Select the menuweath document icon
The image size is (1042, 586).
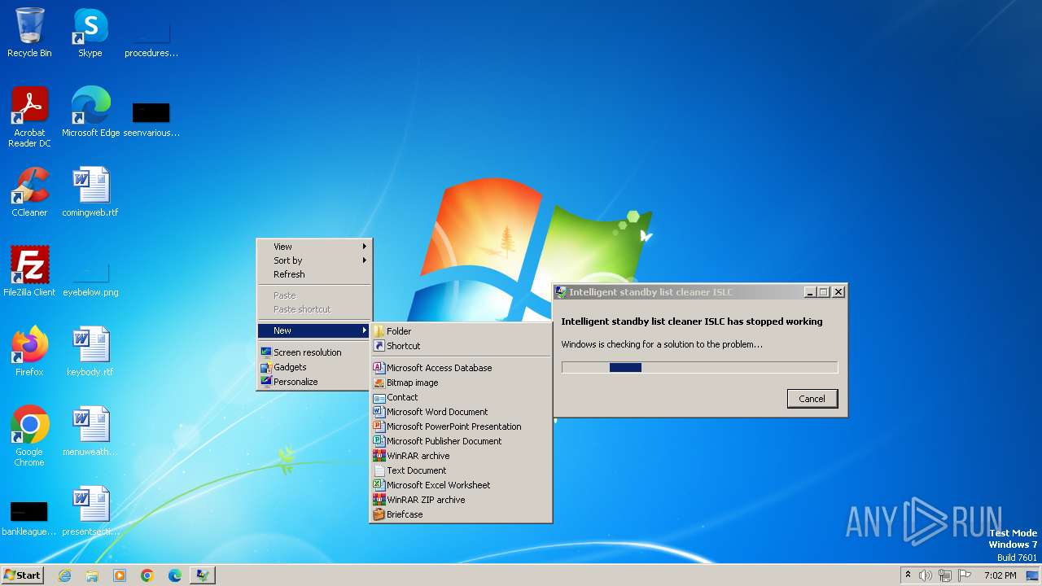(x=90, y=431)
